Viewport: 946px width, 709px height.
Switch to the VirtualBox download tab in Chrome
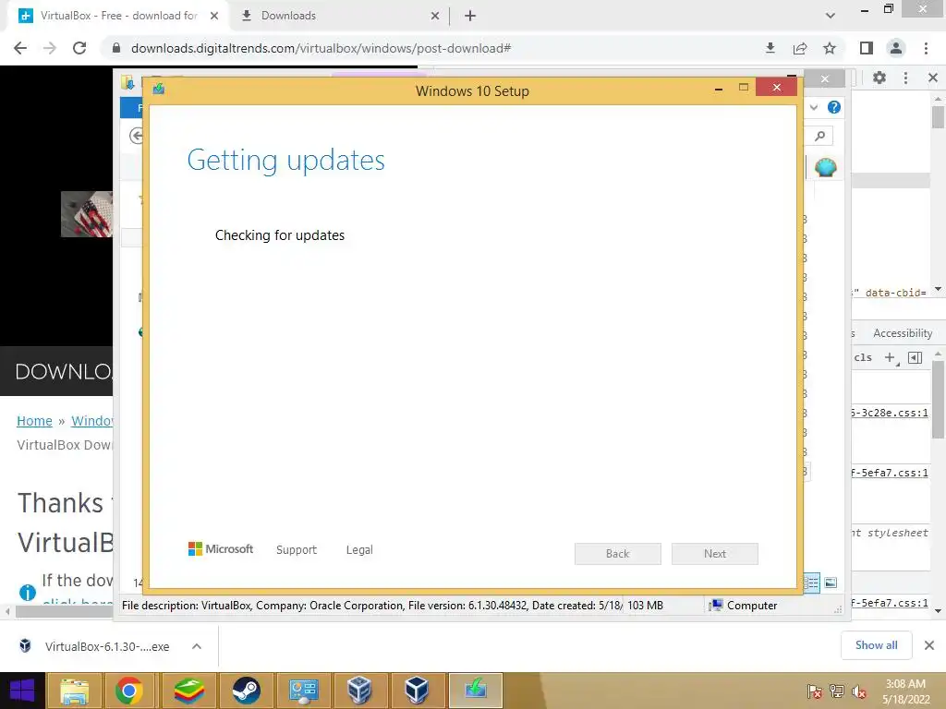point(118,16)
